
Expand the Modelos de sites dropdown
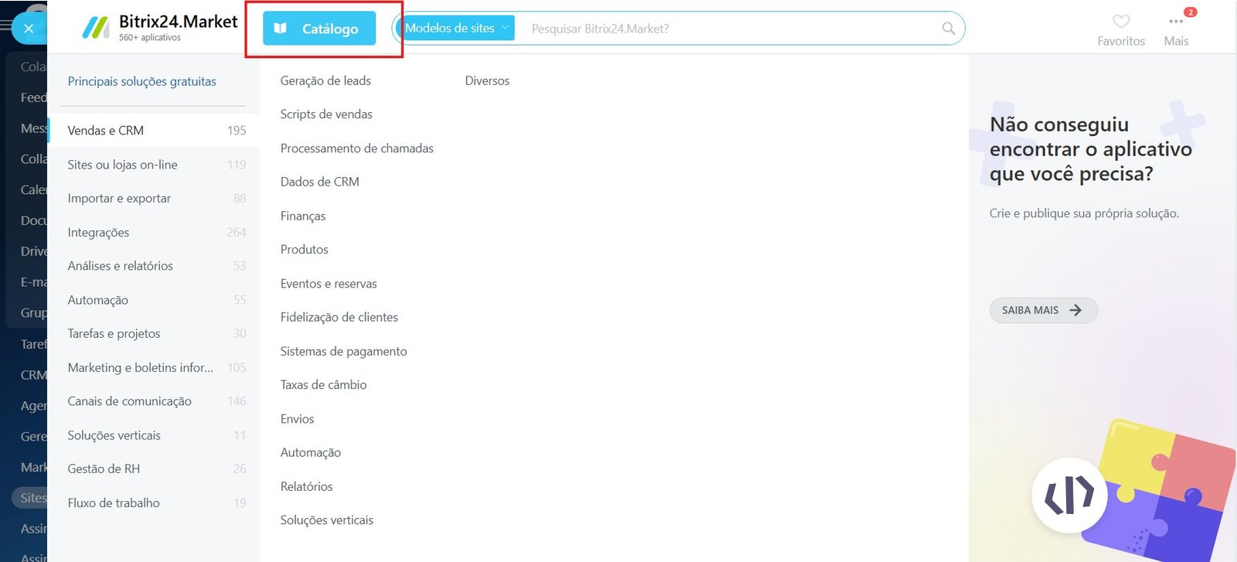(x=455, y=28)
